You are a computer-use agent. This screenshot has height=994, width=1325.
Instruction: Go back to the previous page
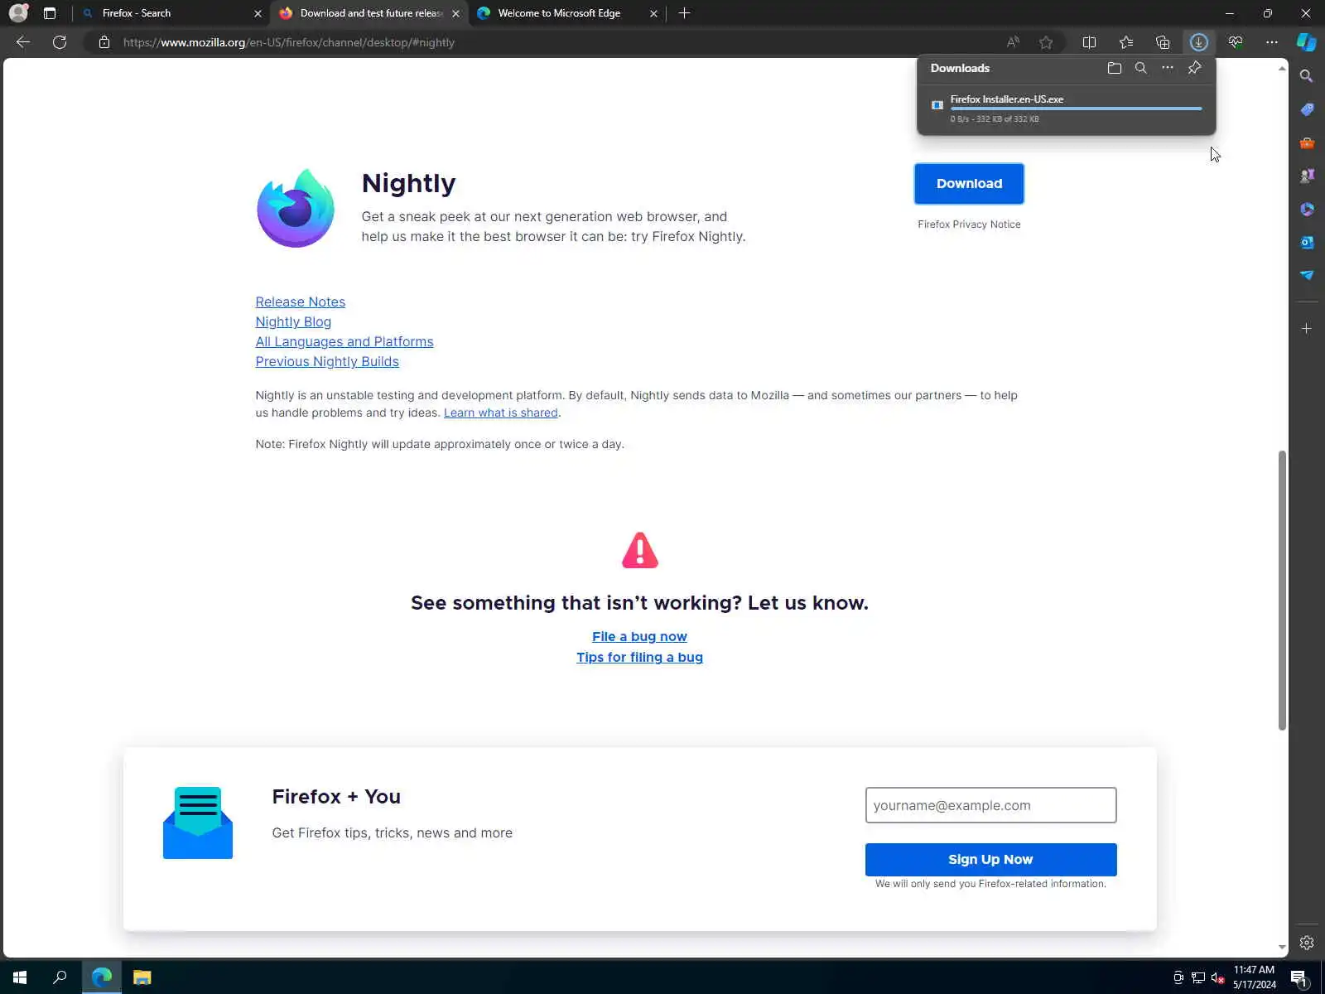[23, 42]
